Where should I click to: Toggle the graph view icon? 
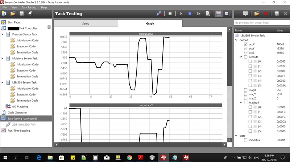219,14
